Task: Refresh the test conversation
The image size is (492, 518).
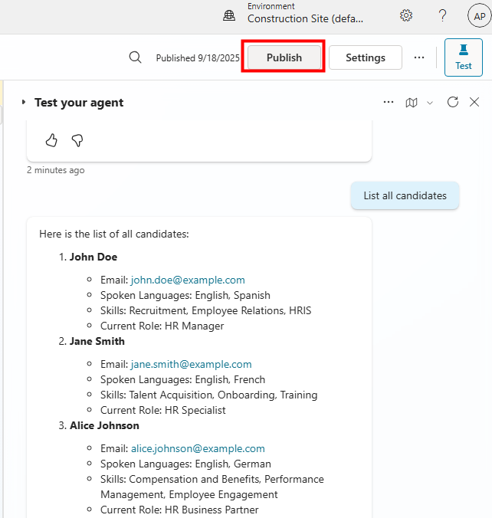Action: coord(453,102)
